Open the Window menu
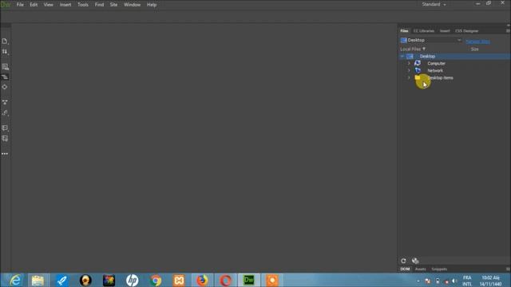Viewport: 511px width, 287px height. click(132, 5)
